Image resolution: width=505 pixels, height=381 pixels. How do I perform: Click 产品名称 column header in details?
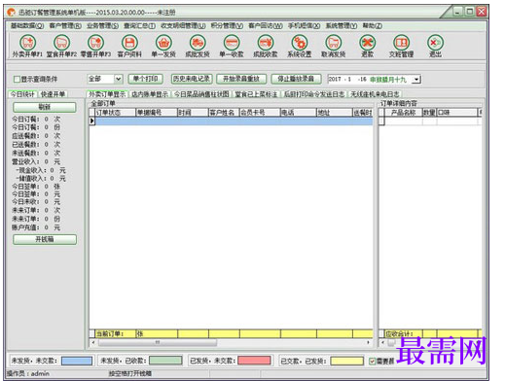(404, 113)
